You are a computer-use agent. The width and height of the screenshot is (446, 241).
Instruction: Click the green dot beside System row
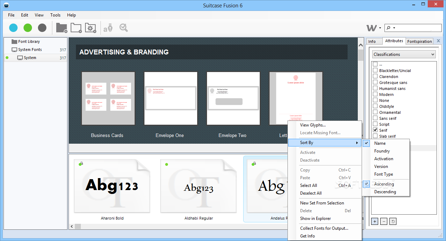coord(7,58)
